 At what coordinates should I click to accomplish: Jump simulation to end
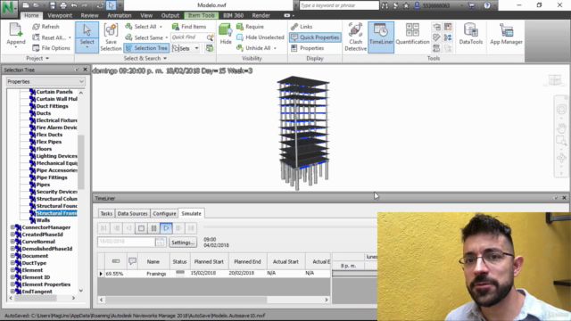click(191, 228)
